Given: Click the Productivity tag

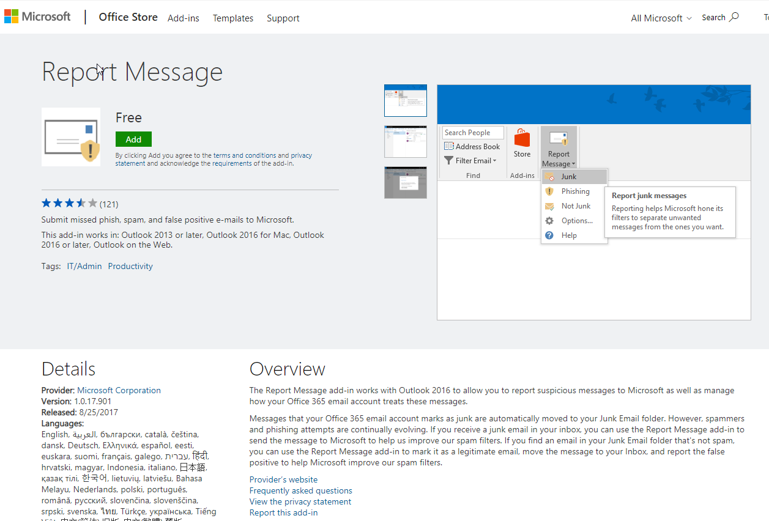Looking at the screenshot, I should click(130, 266).
